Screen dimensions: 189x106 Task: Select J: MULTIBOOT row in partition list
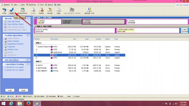80,71
